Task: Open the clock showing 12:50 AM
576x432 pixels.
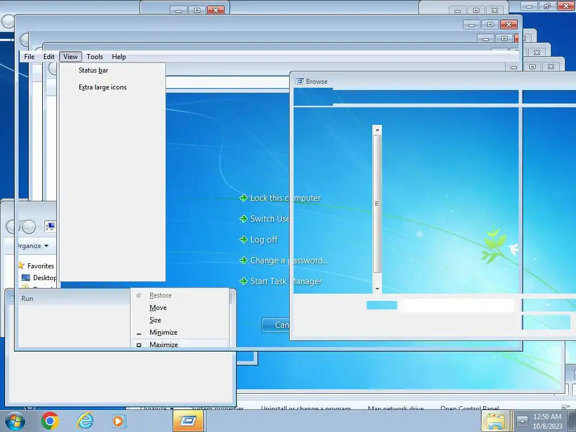Action: click(x=547, y=421)
